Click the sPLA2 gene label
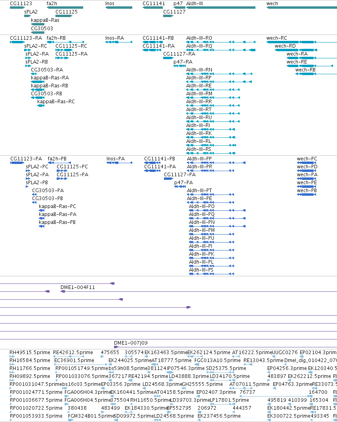337x422 pixels. click(31, 12)
